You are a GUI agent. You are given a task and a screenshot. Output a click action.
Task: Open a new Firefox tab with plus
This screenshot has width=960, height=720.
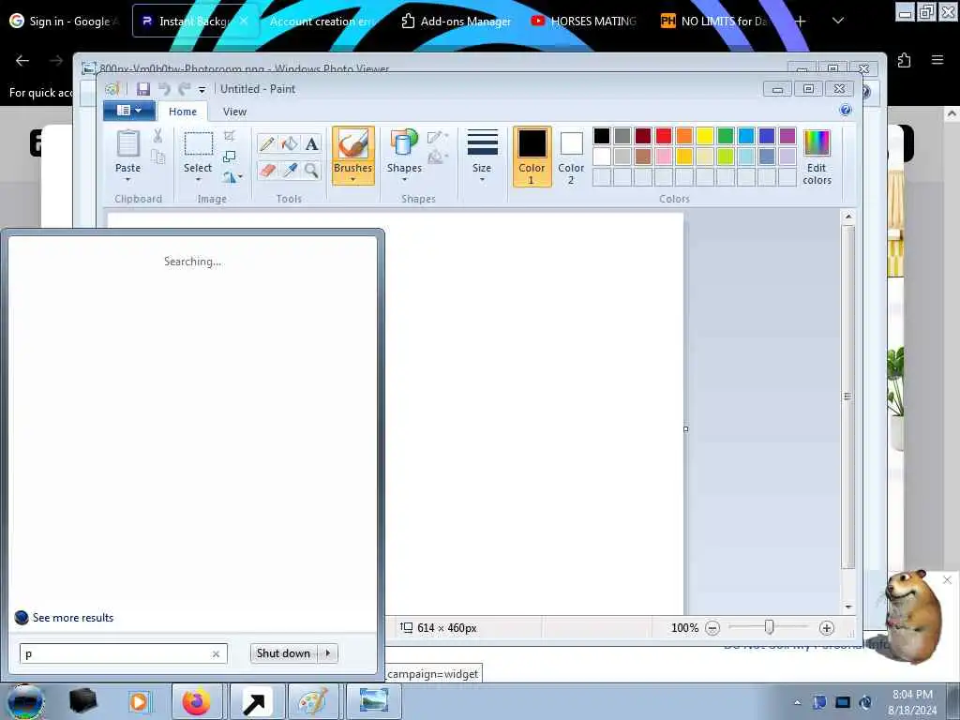point(801,21)
